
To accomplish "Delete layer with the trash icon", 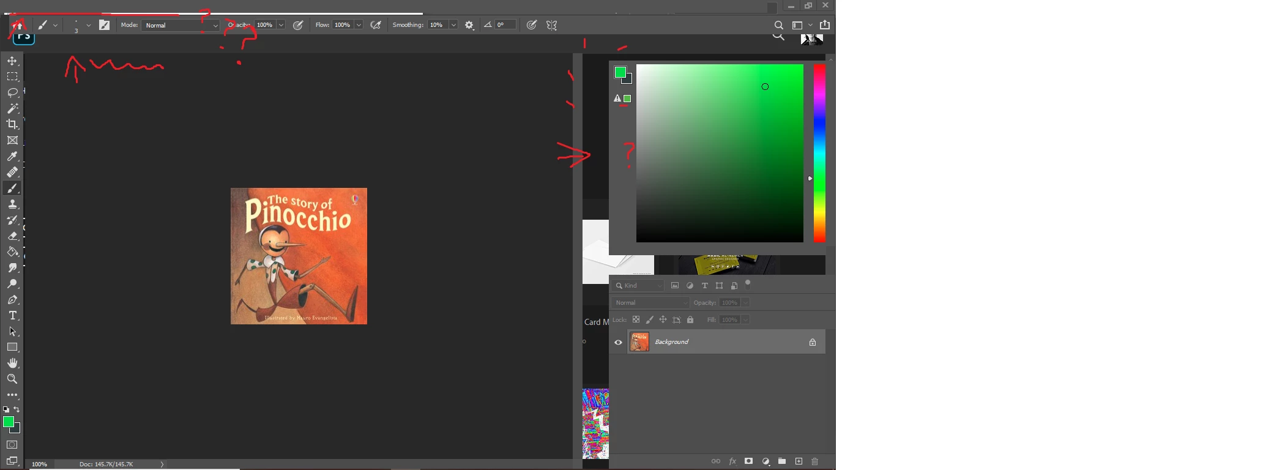I will pos(815,461).
